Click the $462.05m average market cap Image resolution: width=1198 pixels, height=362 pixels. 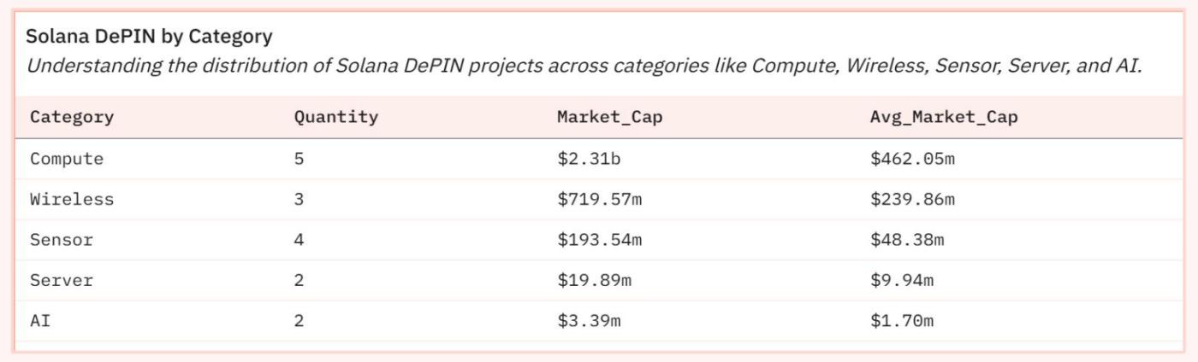click(x=912, y=159)
